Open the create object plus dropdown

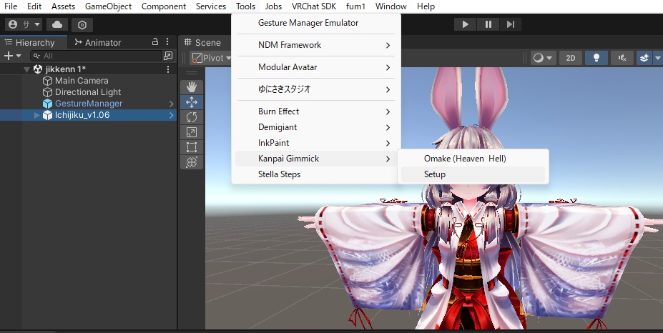12,56
